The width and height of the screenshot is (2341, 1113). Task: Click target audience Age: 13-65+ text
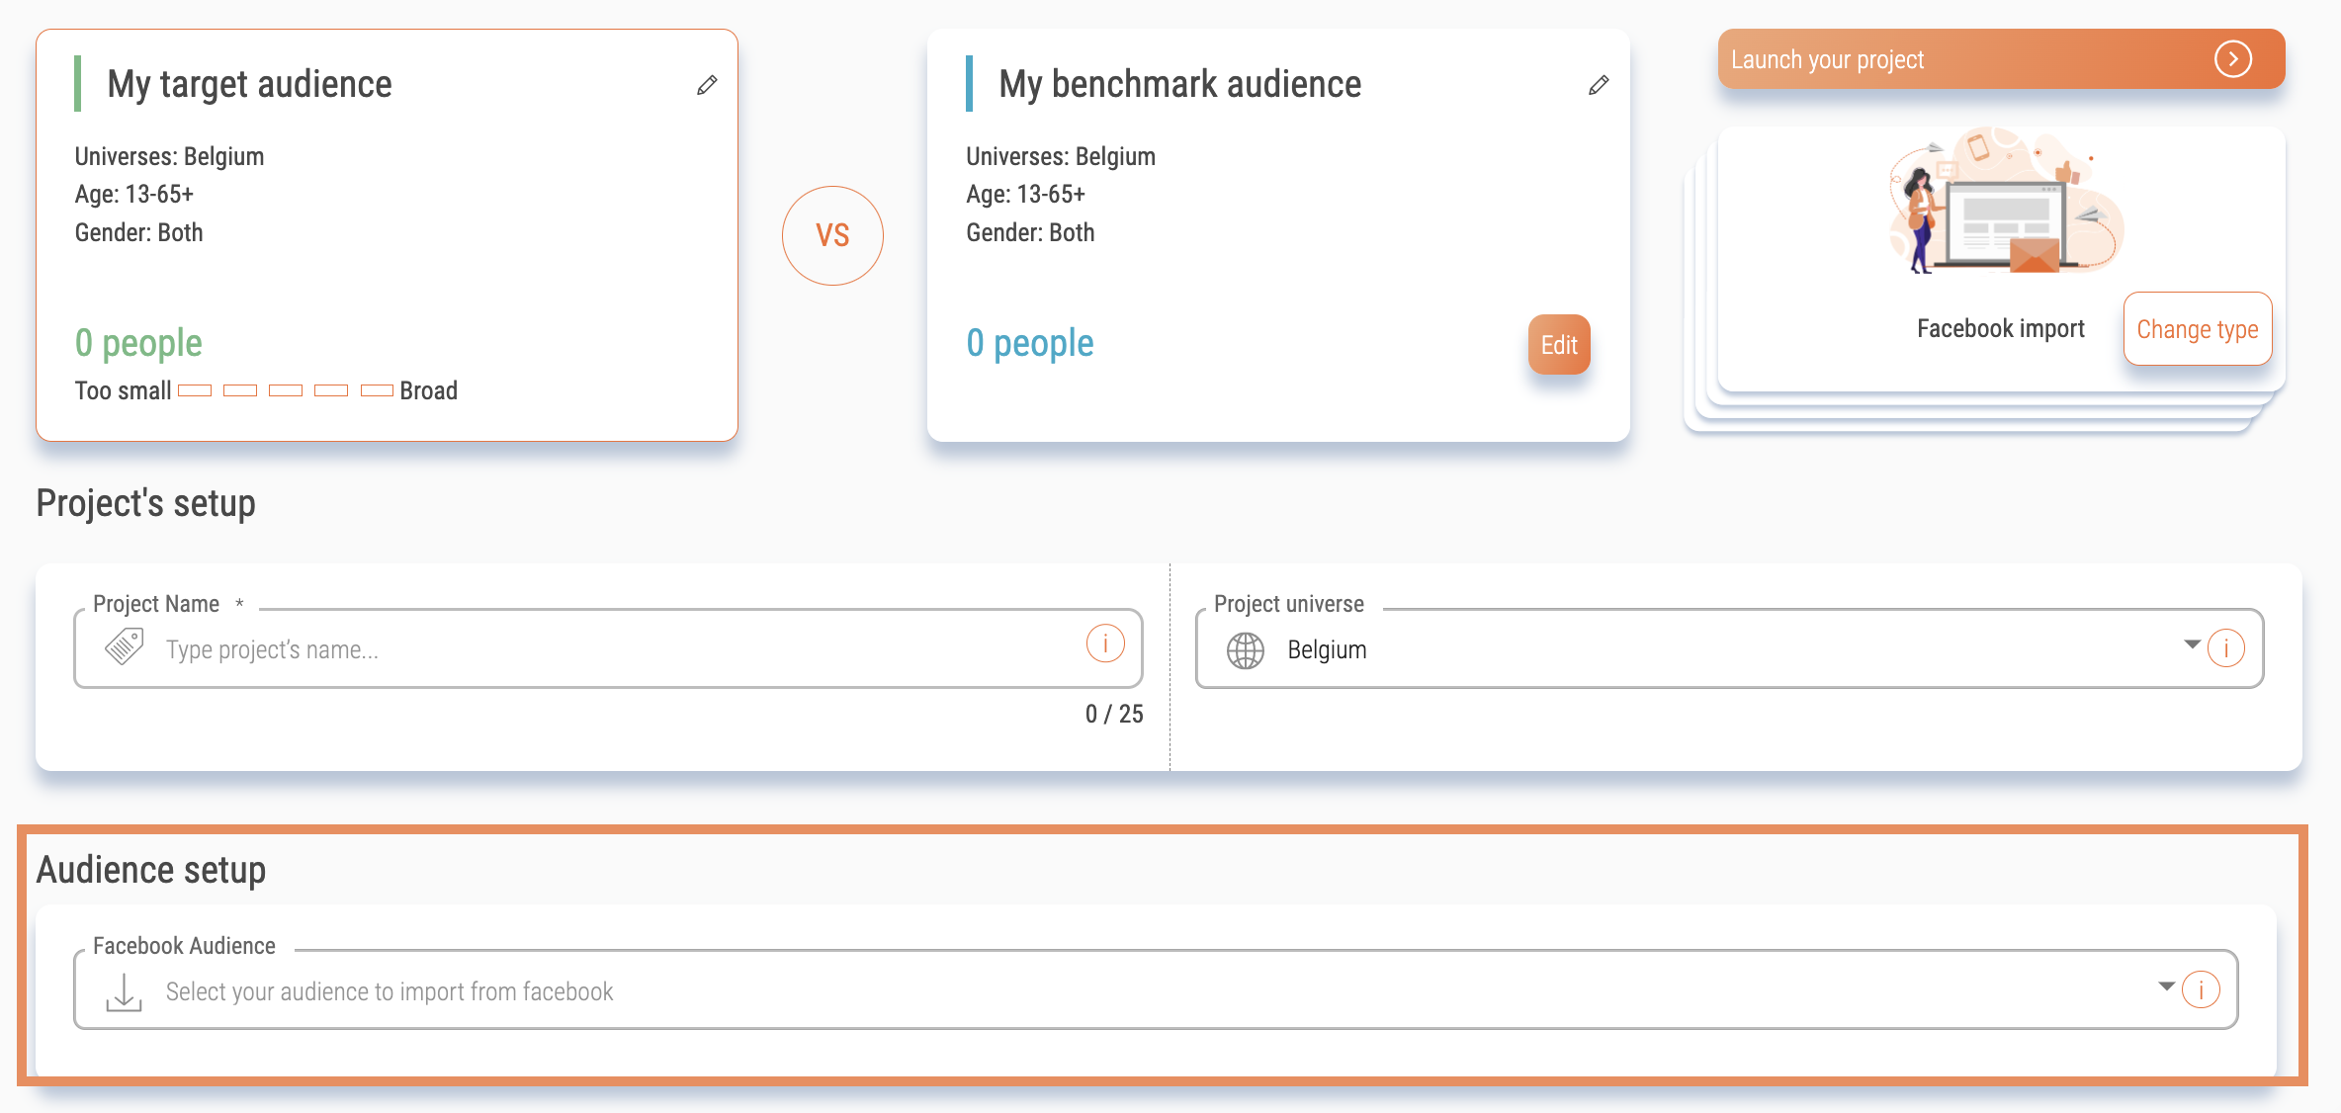[x=134, y=195]
